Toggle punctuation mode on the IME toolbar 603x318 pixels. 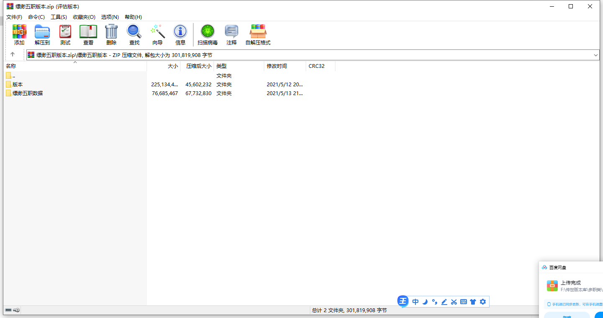click(x=435, y=302)
